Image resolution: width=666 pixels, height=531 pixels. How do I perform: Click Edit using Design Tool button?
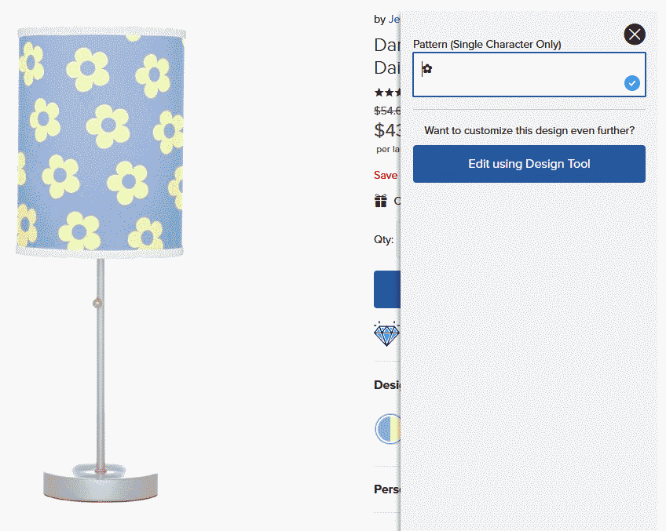[x=529, y=164]
